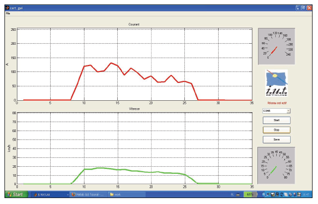Image resolution: width=318 pixels, height=204 pixels.
Task: Click the I.U.T. Bethune logo
Action: (x=276, y=84)
